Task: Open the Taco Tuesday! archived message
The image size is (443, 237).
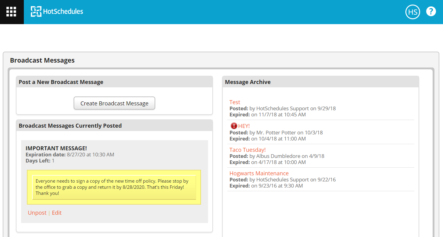Action: [x=247, y=150]
